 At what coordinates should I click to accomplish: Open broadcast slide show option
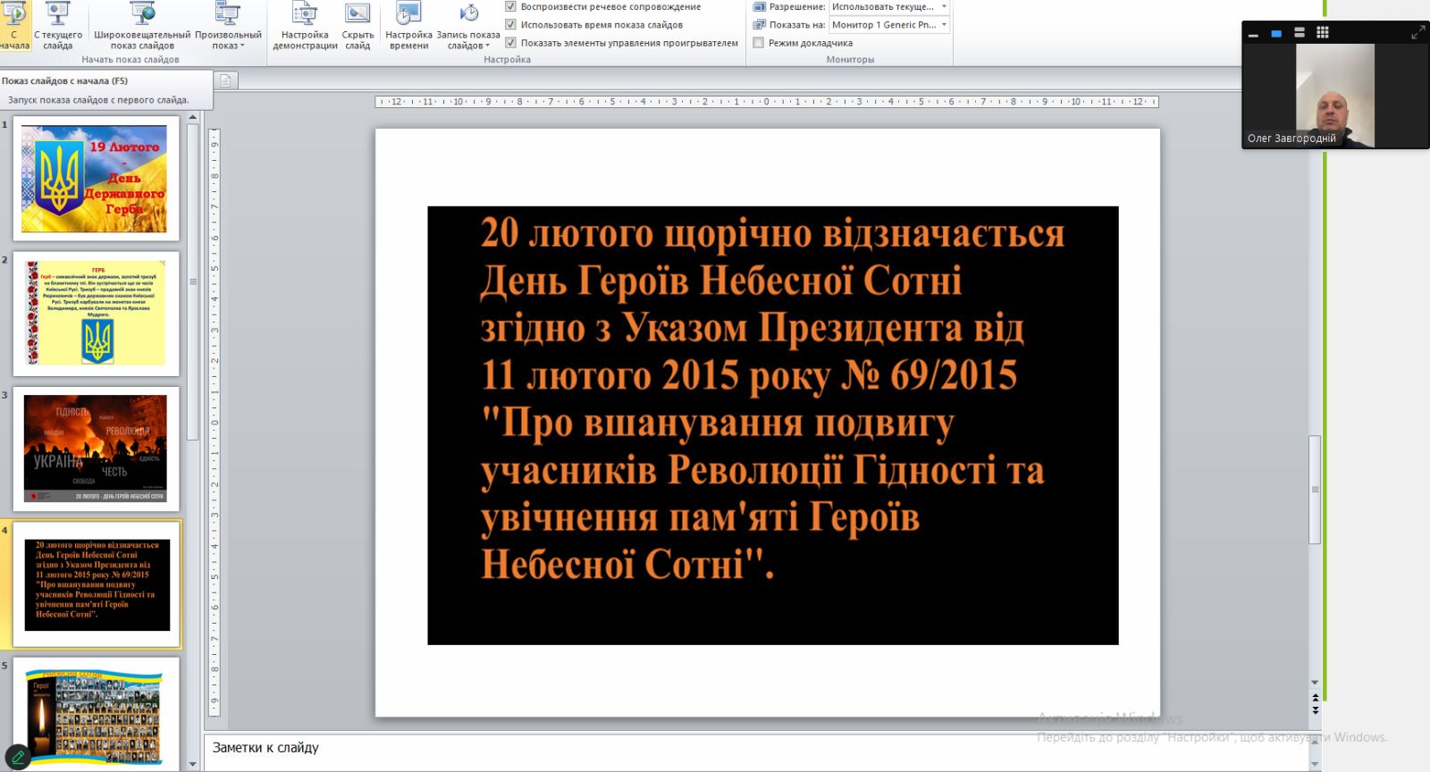(142, 27)
